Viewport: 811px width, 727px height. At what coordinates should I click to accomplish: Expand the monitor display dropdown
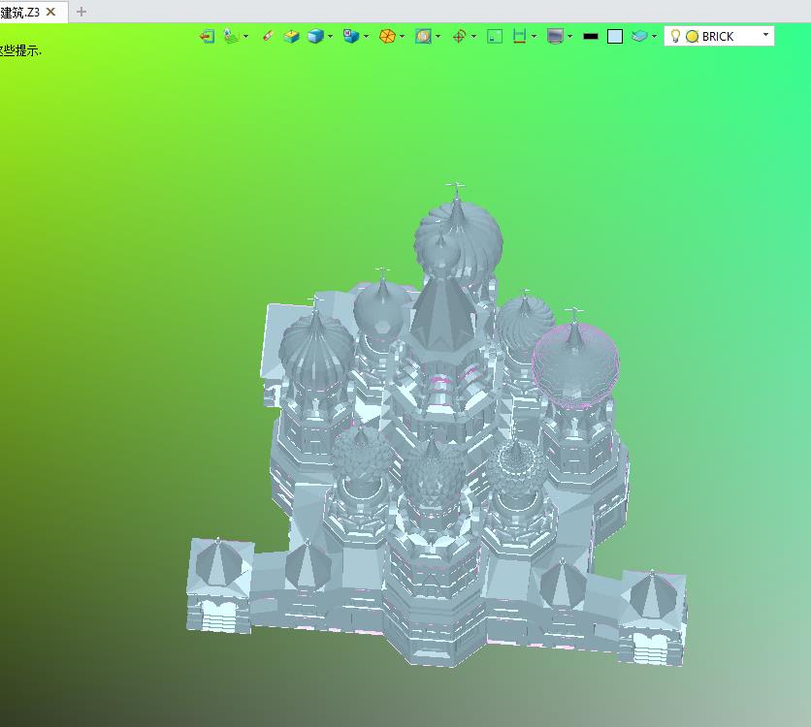click(569, 36)
